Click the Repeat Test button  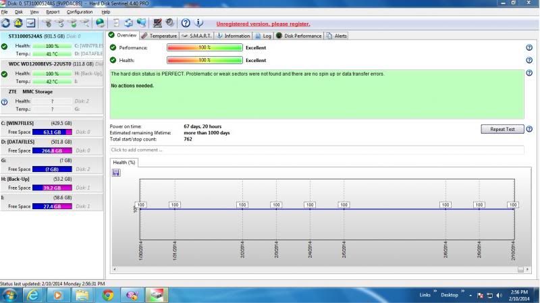tap(502, 129)
